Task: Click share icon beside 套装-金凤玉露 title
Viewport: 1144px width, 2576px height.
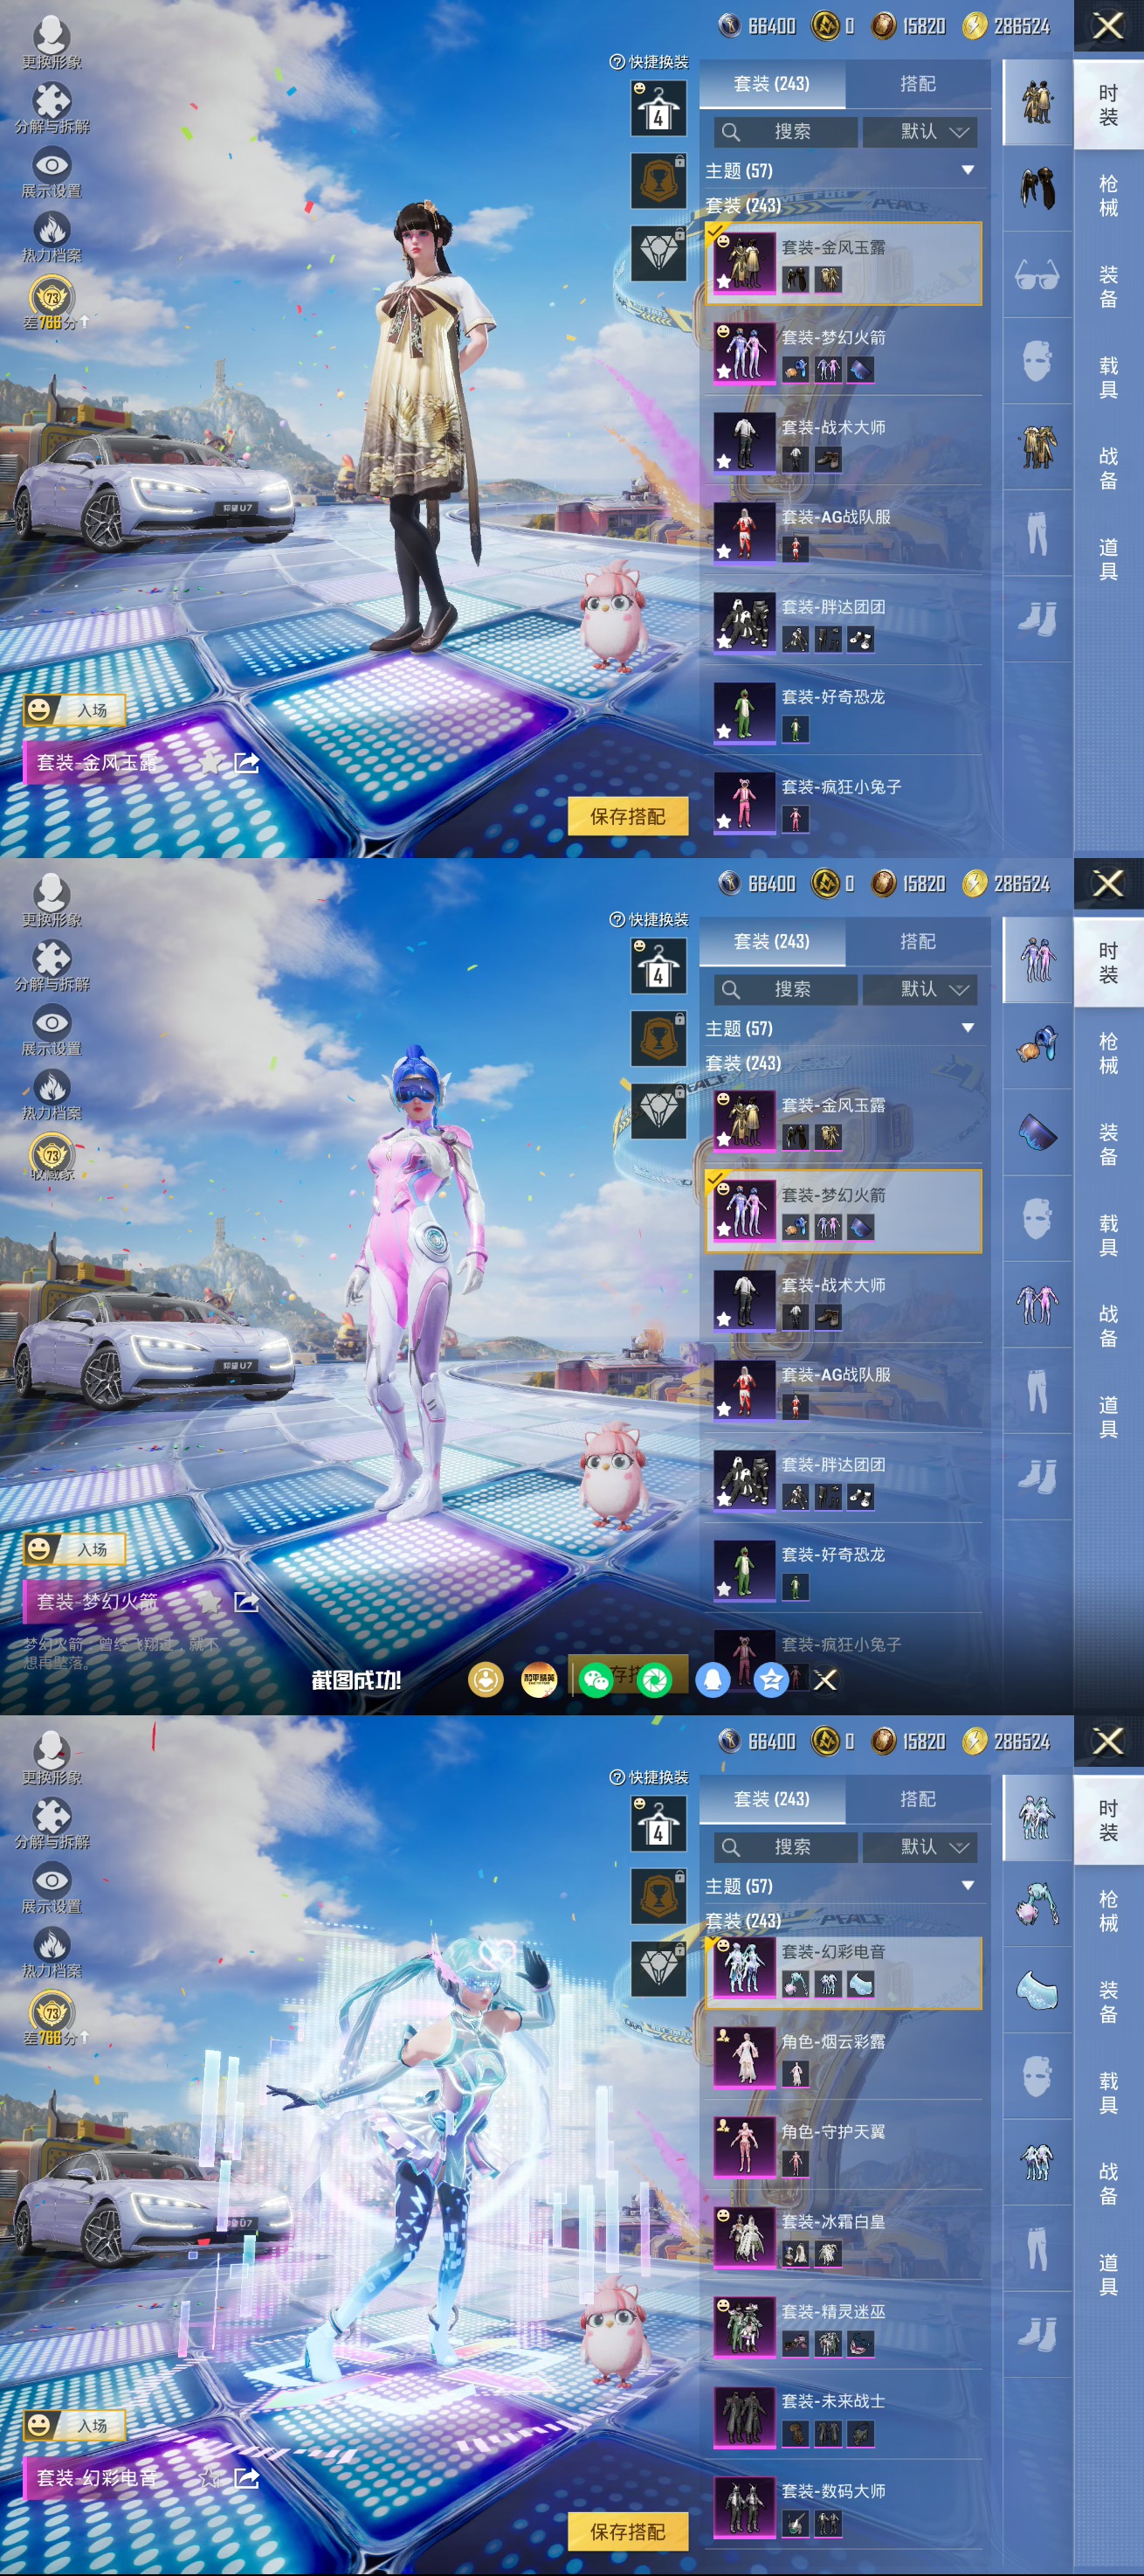Action: click(245, 764)
